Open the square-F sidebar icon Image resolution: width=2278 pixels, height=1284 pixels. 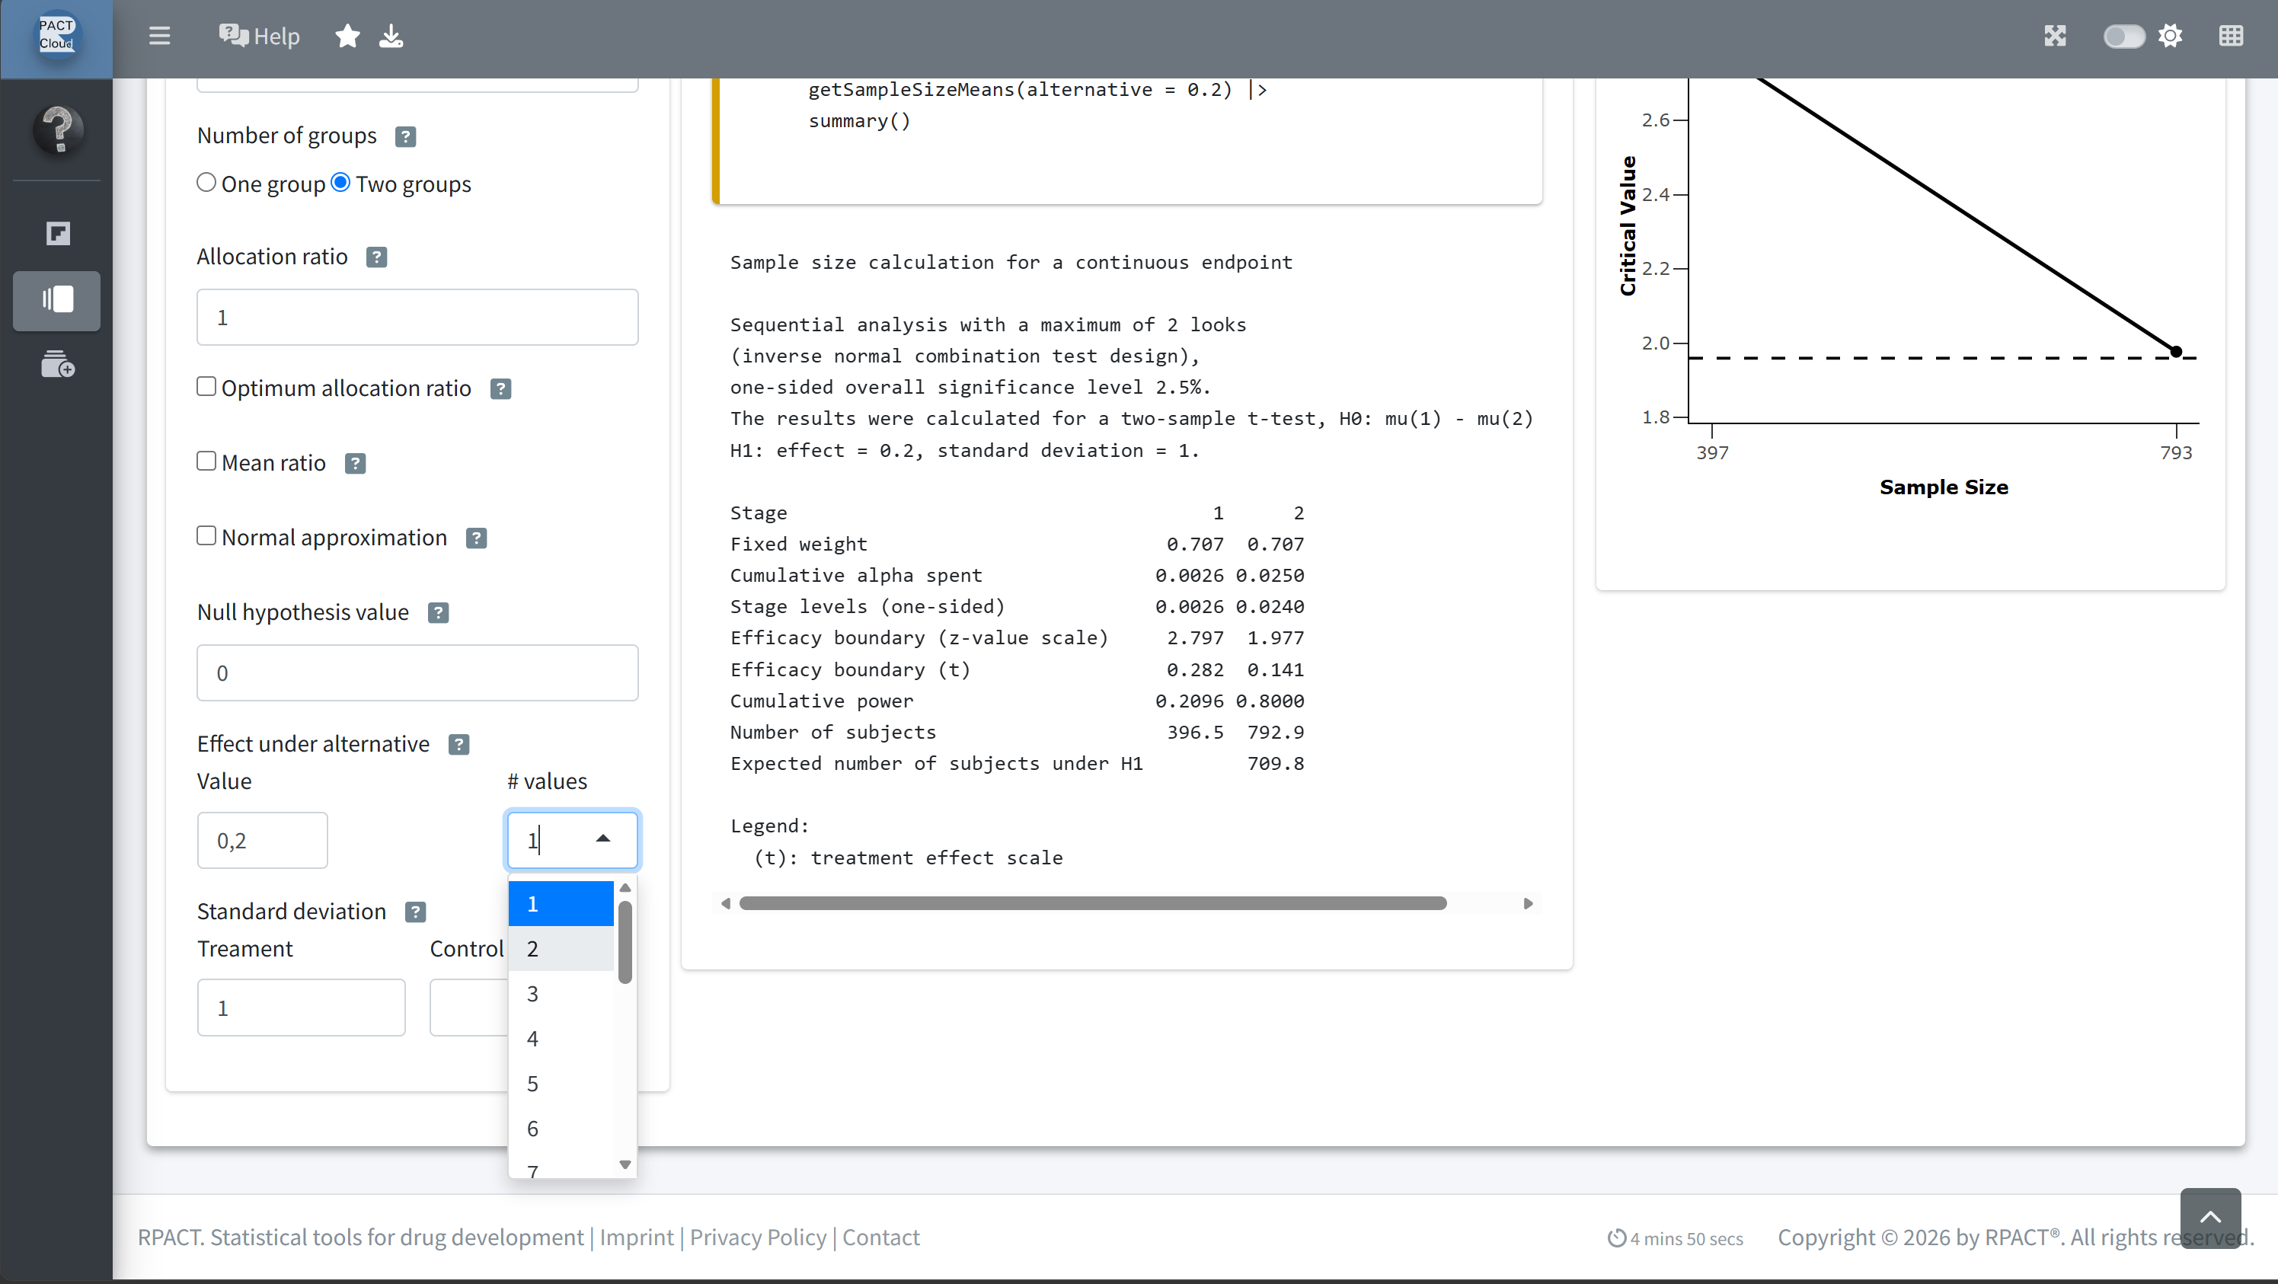click(57, 232)
